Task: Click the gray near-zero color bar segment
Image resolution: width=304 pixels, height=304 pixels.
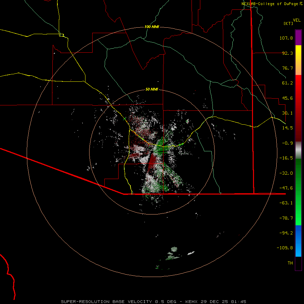Action: point(298,150)
